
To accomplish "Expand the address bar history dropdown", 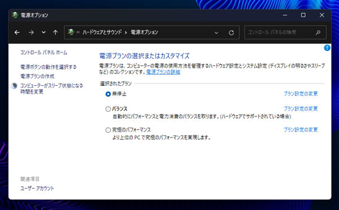I will pyautogui.click(x=216, y=33).
